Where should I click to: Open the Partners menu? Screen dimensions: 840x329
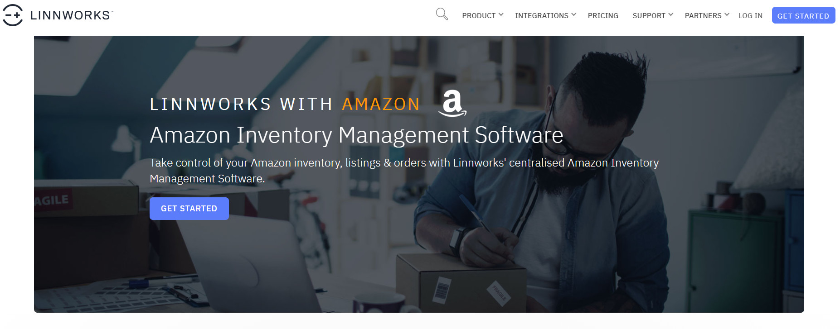click(x=703, y=16)
